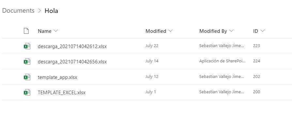Screen dimensions: 292x117
Task: Click Excel icon of descarga_20210714042656.xlsx
Action: click(27, 61)
